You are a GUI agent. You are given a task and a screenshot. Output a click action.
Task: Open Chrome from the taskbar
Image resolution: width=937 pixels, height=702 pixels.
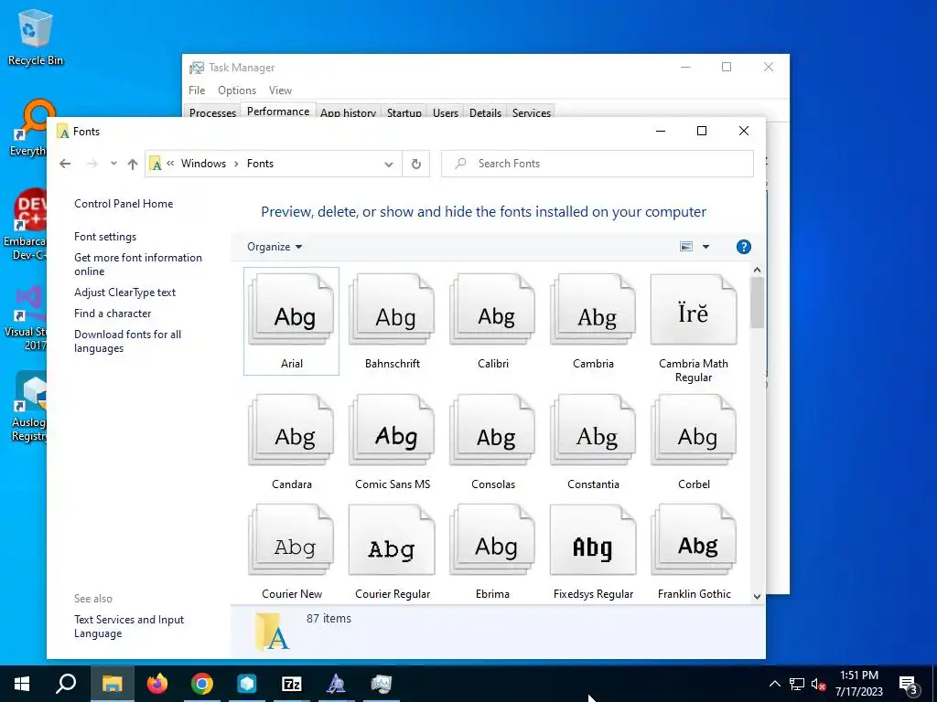click(x=202, y=684)
